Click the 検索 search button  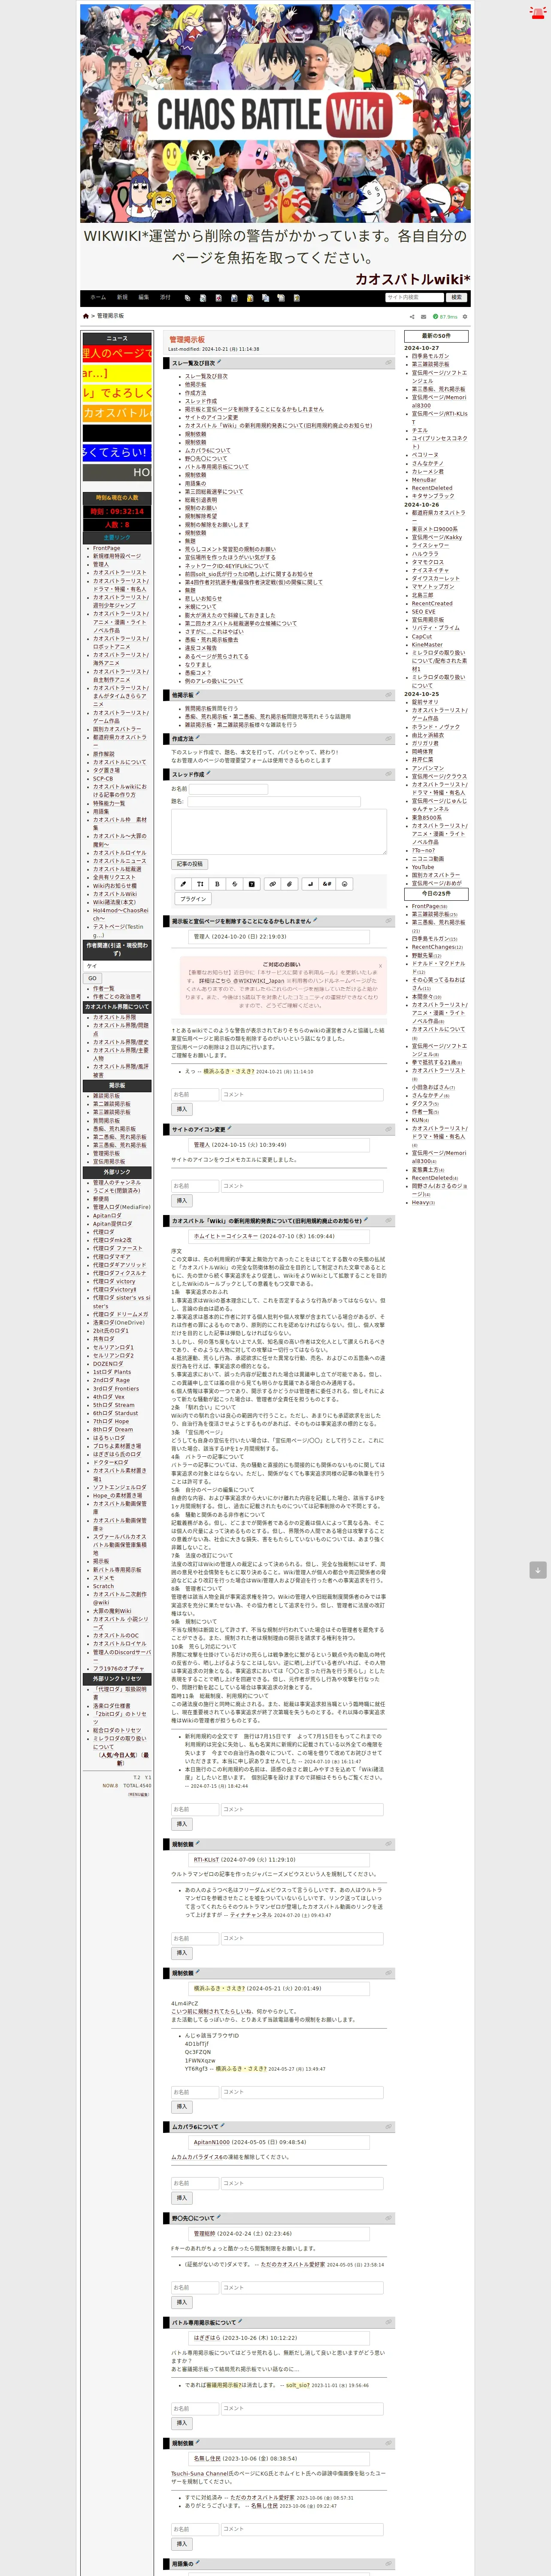(x=456, y=297)
